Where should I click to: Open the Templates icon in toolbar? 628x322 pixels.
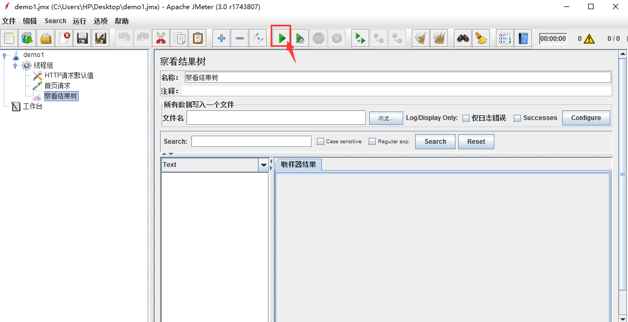(27, 38)
